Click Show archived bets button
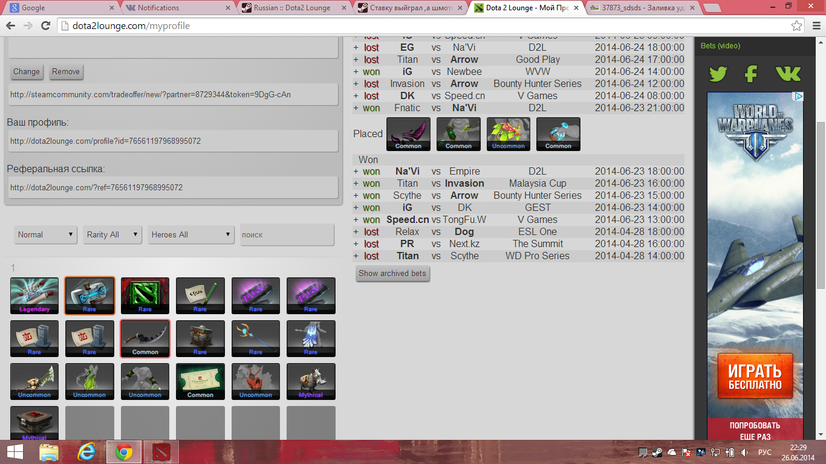The image size is (826, 464). (x=392, y=273)
